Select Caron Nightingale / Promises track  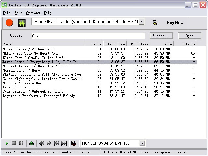pyautogui.click(x=100, y=79)
